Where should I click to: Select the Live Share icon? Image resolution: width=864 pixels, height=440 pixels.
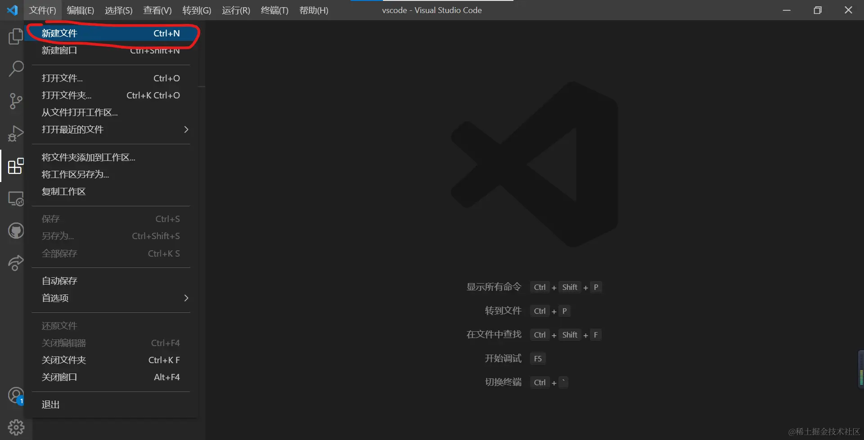coord(16,263)
